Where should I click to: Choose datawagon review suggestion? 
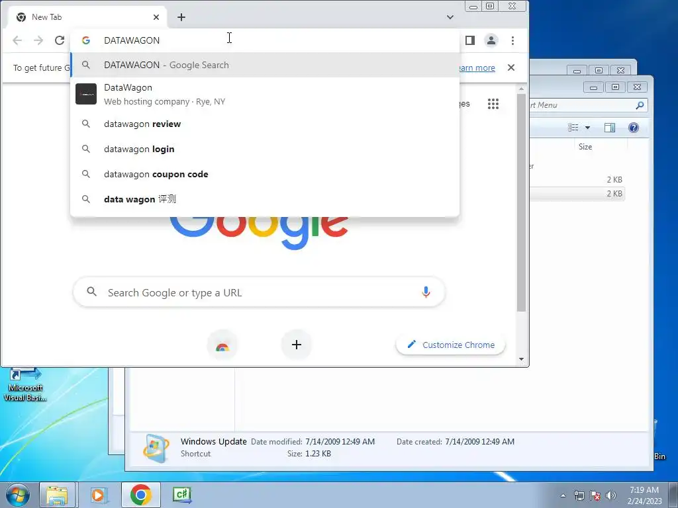(x=265, y=124)
